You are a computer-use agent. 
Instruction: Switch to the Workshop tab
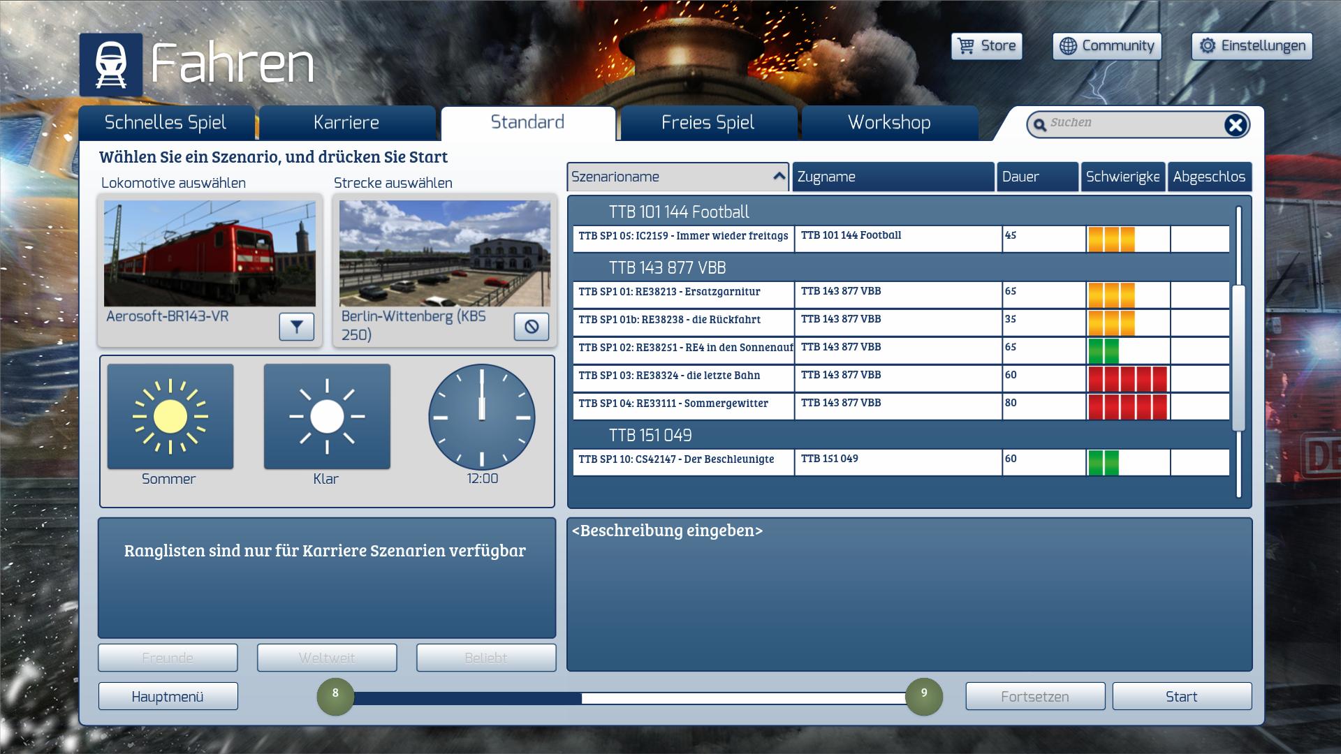pos(889,123)
